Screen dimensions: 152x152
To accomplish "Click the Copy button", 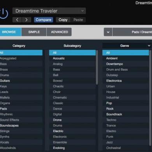I will pyautogui.click(x=63, y=20).
